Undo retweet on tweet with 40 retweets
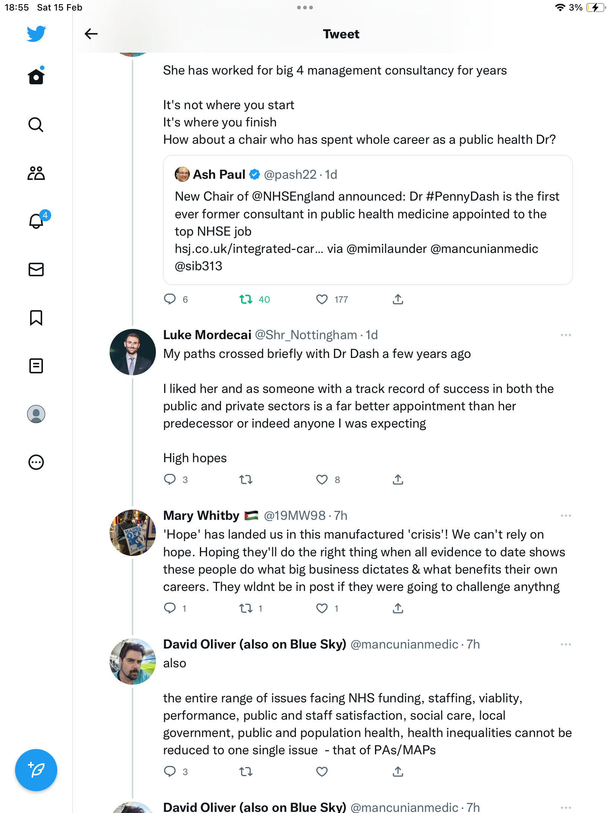 click(x=246, y=299)
